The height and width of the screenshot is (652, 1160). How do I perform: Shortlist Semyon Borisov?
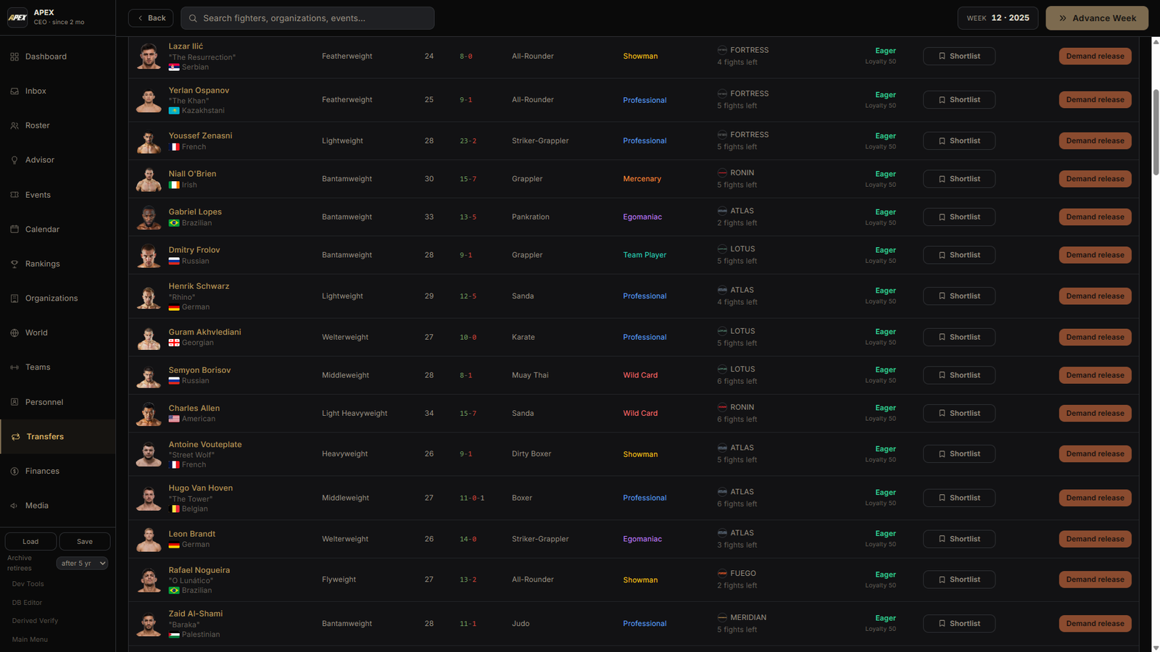pos(958,375)
